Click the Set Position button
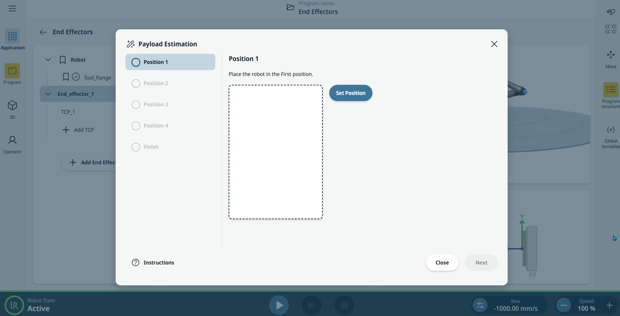620x316 pixels. pyautogui.click(x=351, y=93)
